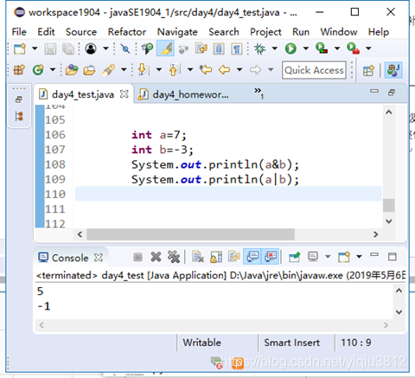The width and height of the screenshot is (415, 378).
Task: Click the Save icon
Action: pyautogui.click(x=50, y=48)
